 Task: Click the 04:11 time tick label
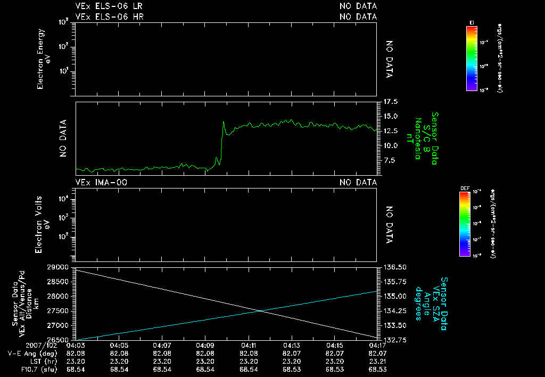[x=249, y=346]
